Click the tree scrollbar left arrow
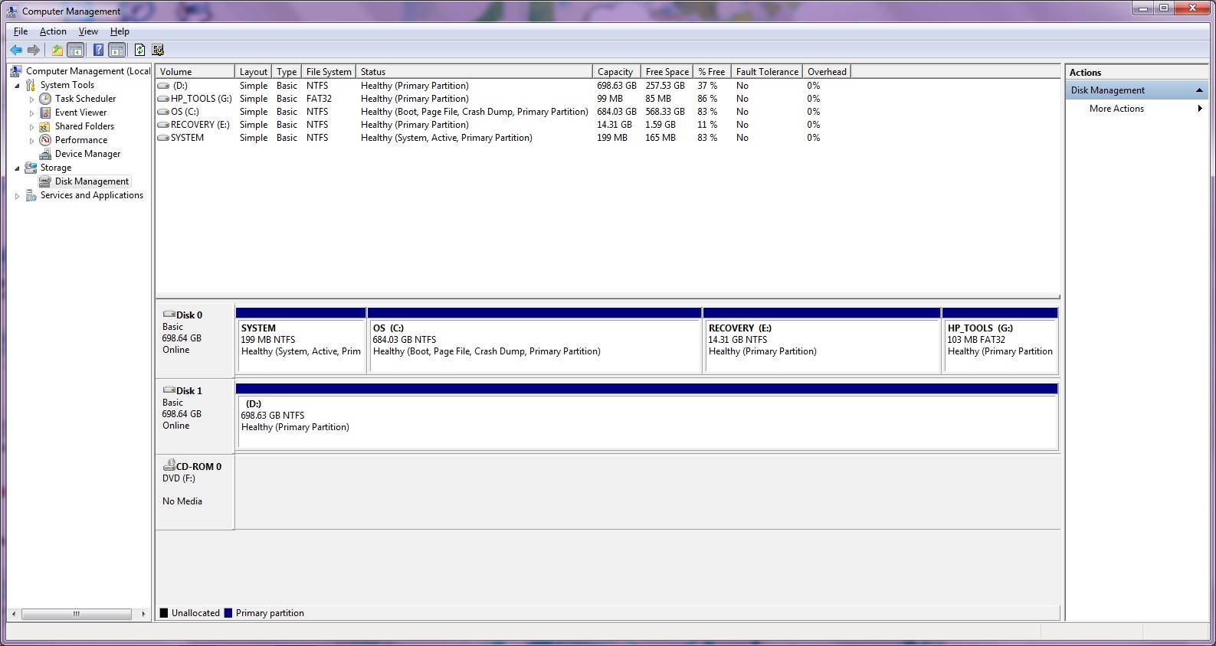 point(14,614)
